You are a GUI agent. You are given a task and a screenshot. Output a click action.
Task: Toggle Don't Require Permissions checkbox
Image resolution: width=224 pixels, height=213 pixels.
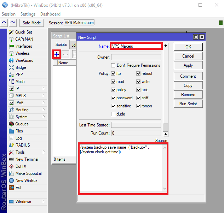(x=113, y=65)
